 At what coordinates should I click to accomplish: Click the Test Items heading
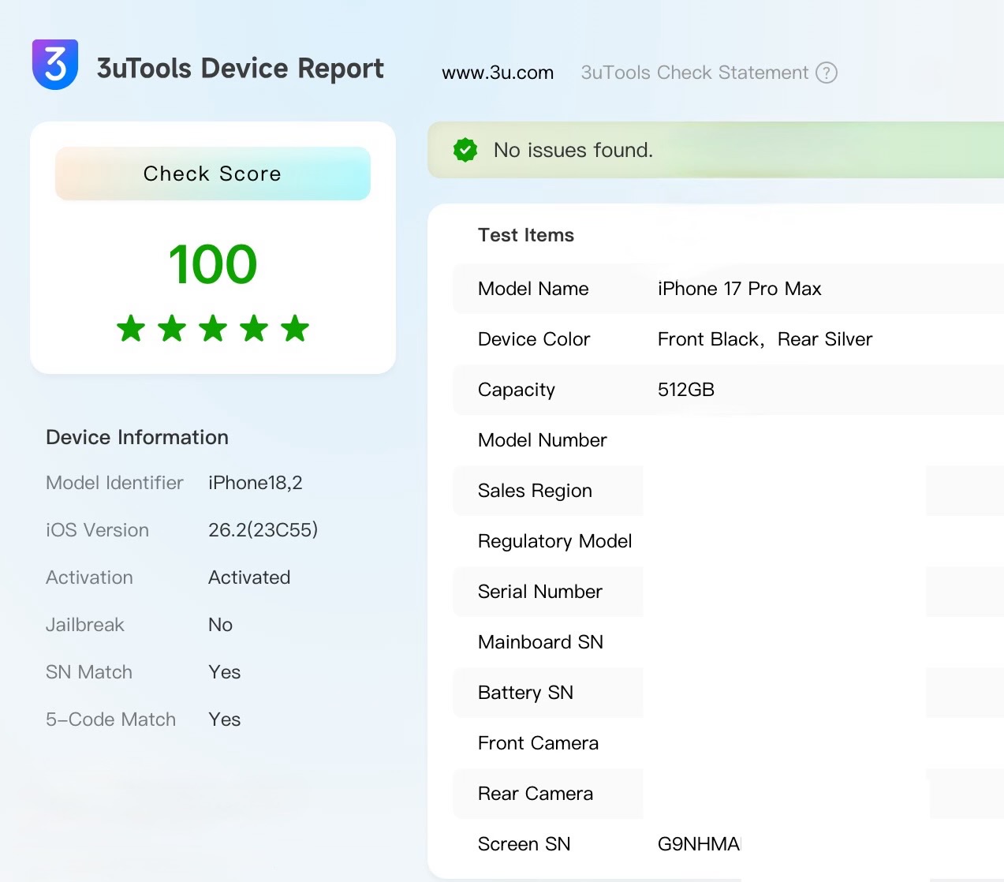click(x=526, y=235)
